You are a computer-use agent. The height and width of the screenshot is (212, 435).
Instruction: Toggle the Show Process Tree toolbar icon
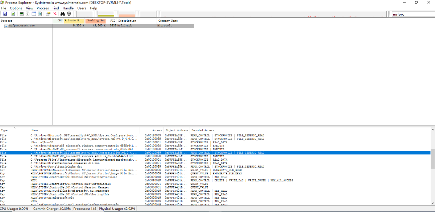point(28,14)
